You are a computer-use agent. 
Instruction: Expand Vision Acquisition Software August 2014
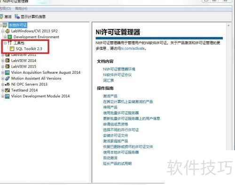[3, 73]
